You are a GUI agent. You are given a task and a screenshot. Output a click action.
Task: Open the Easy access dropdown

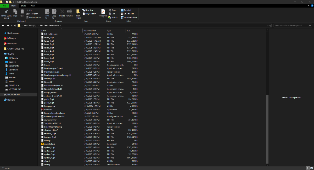coord(89,14)
